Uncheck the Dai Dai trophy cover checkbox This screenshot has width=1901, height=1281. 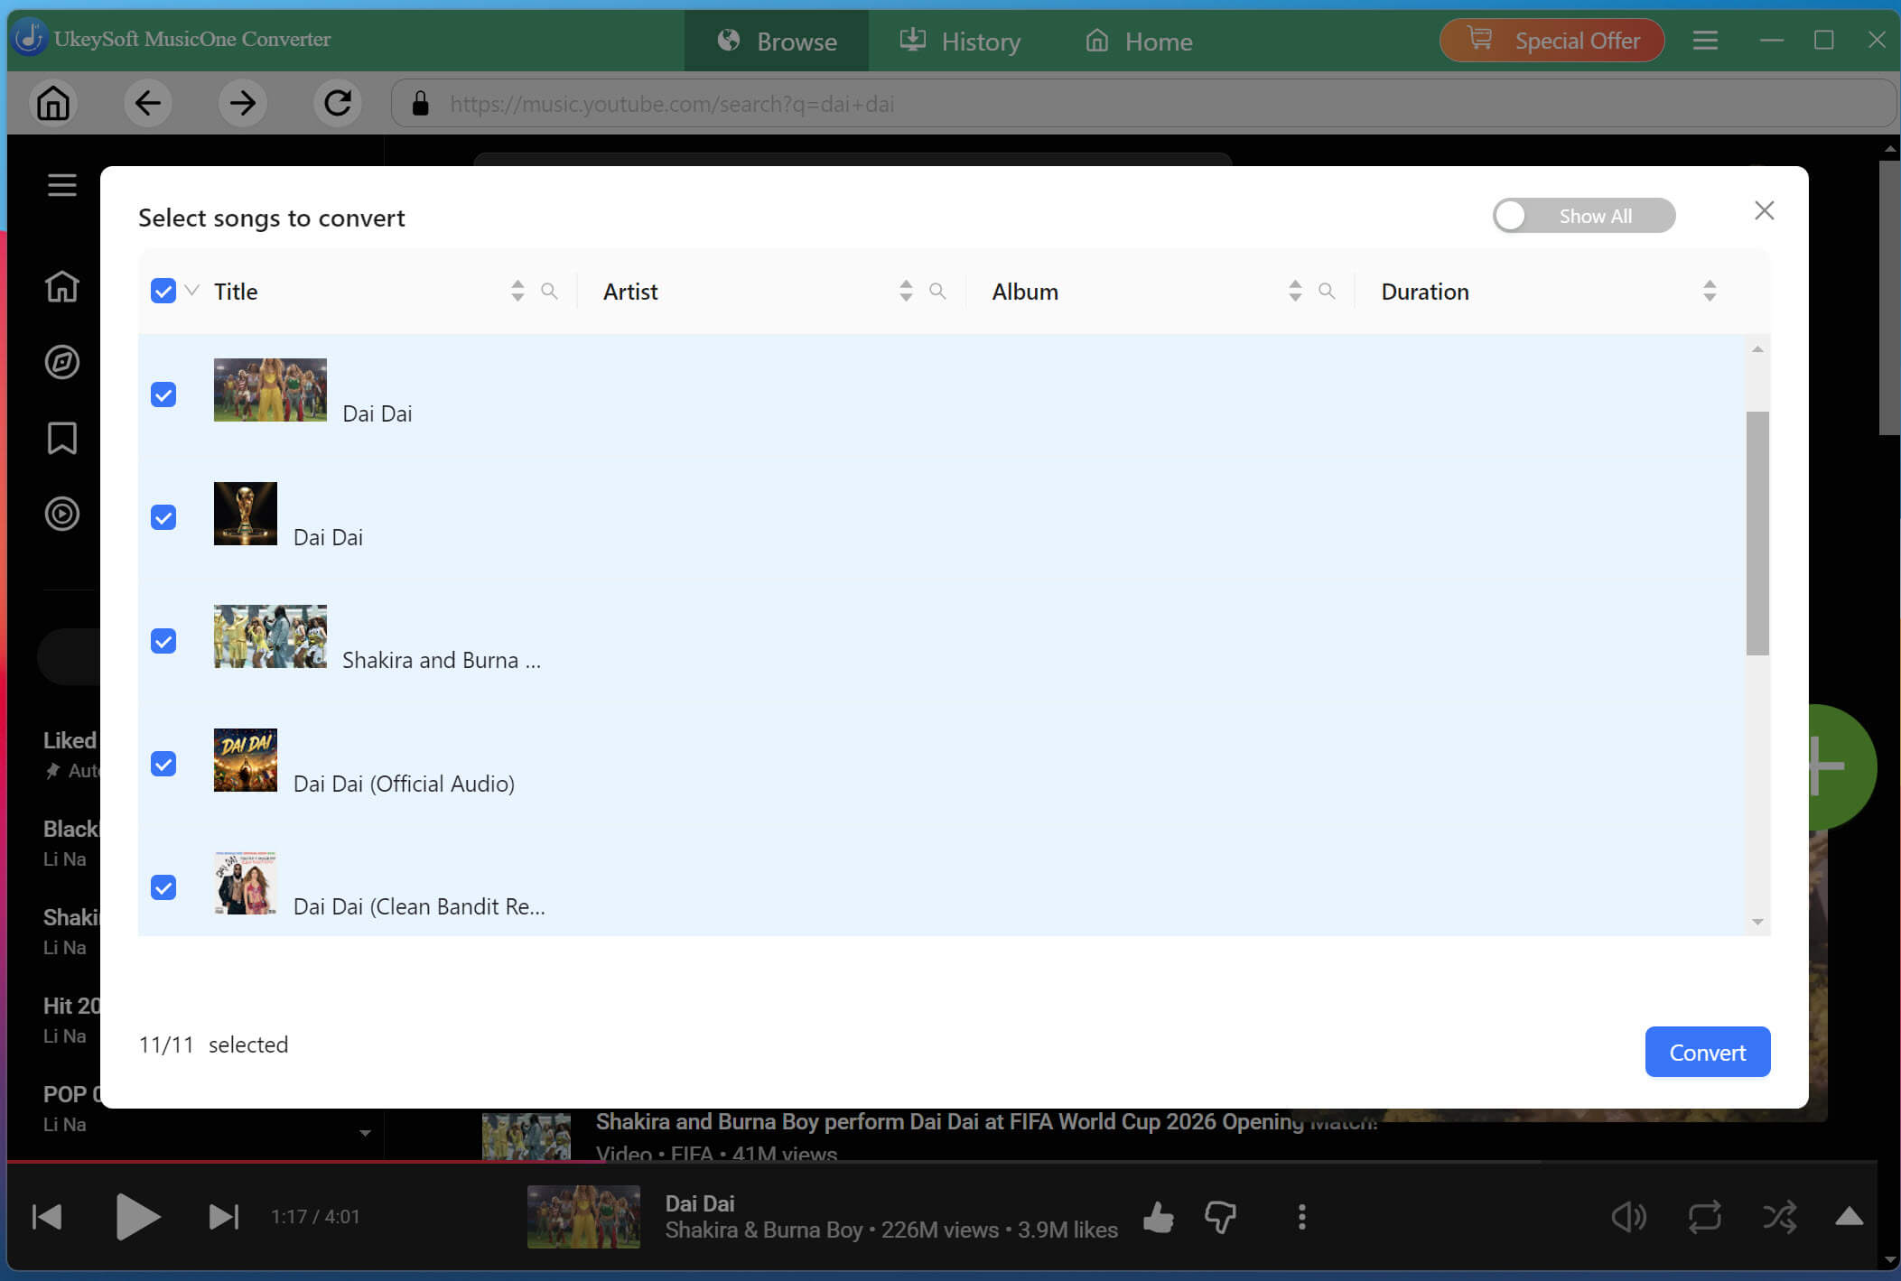pyautogui.click(x=163, y=517)
